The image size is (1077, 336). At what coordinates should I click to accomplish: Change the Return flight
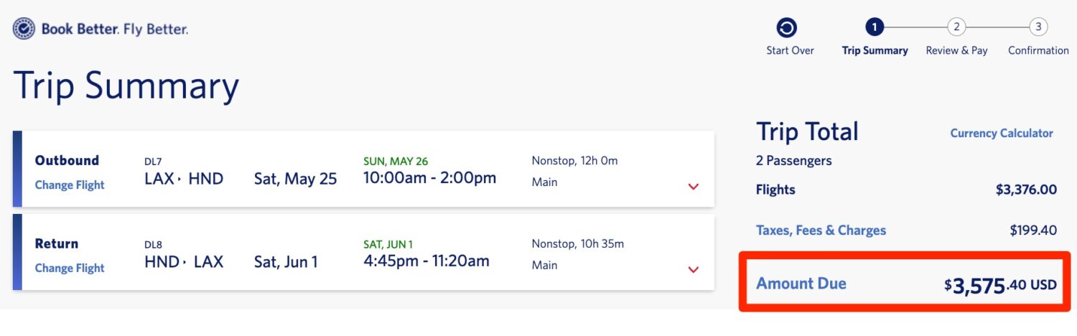pos(70,269)
